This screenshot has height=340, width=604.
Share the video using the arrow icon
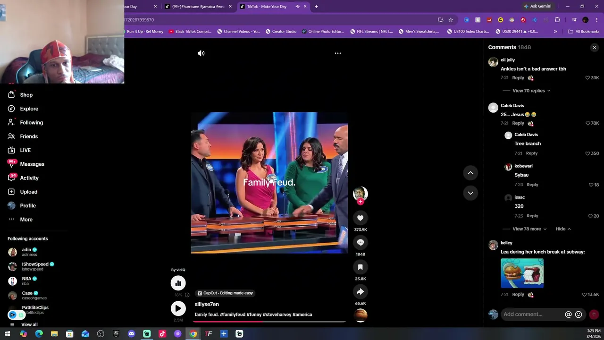click(x=361, y=291)
